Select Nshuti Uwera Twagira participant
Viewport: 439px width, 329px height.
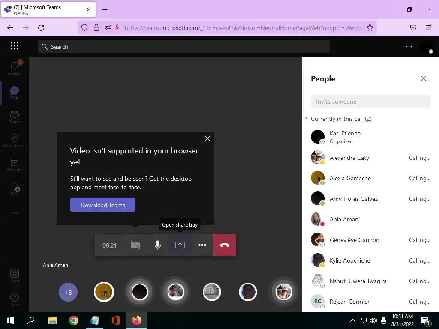coord(370,281)
